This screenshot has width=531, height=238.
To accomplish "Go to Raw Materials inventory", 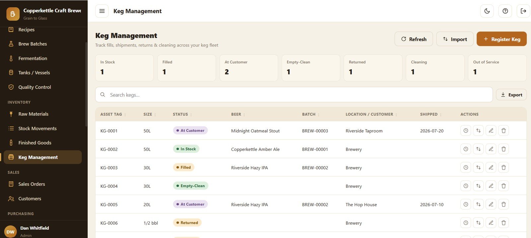I will [x=42, y=114].
